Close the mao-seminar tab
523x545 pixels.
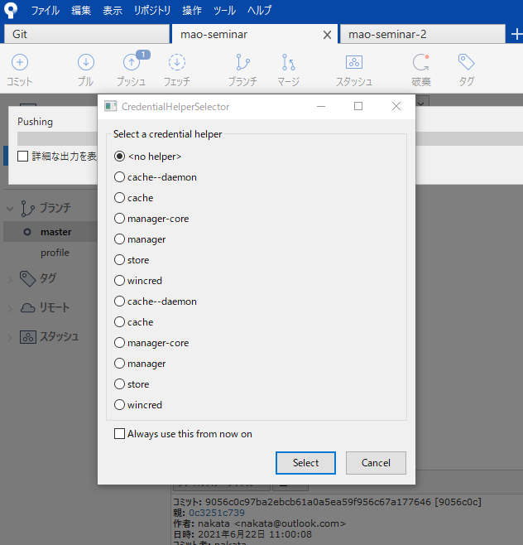(x=327, y=35)
